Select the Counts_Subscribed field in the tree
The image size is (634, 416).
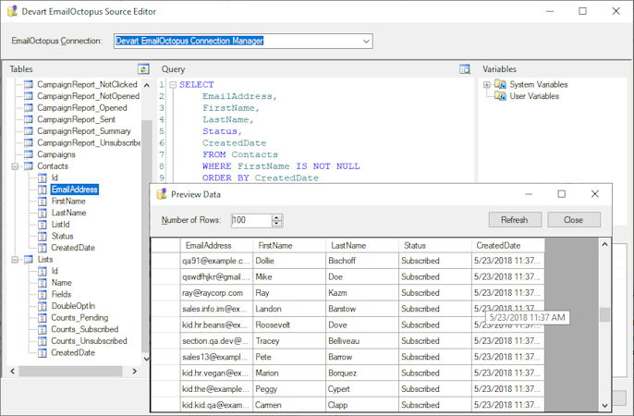click(x=84, y=329)
